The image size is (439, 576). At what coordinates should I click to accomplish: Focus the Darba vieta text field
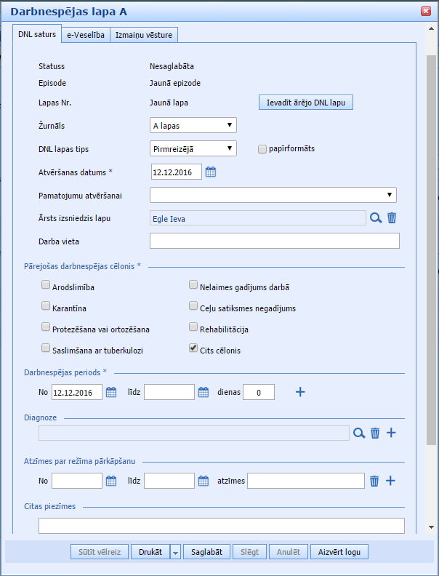(274, 241)
